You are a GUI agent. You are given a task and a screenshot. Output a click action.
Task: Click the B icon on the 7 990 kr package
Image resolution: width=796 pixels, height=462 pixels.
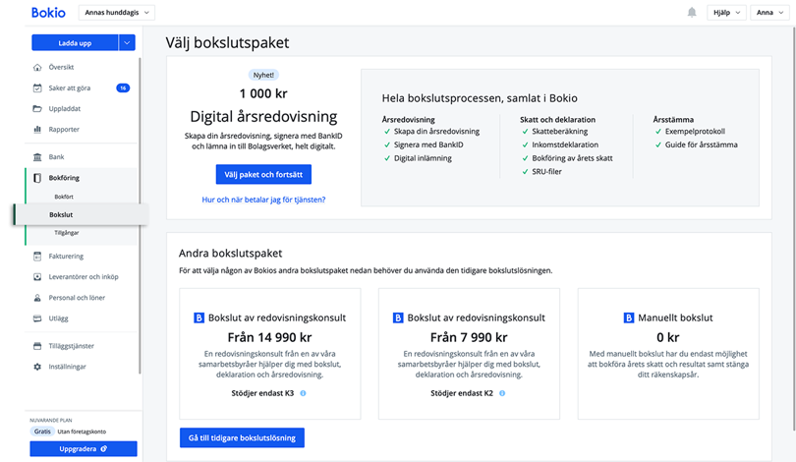coord(398,318)
